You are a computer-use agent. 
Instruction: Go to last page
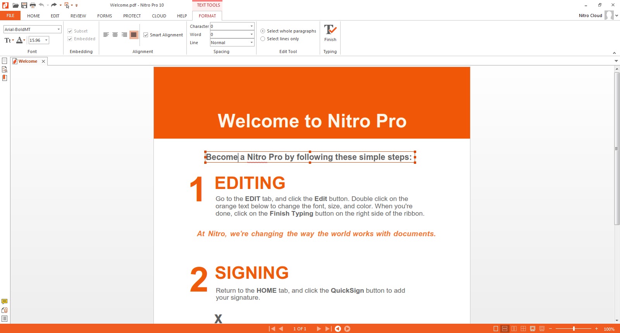pos(328,329)
